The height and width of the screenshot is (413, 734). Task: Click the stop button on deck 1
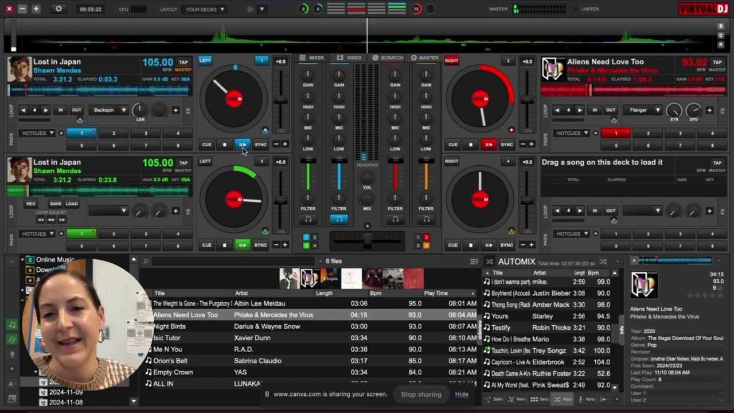[x=224, y=145]
